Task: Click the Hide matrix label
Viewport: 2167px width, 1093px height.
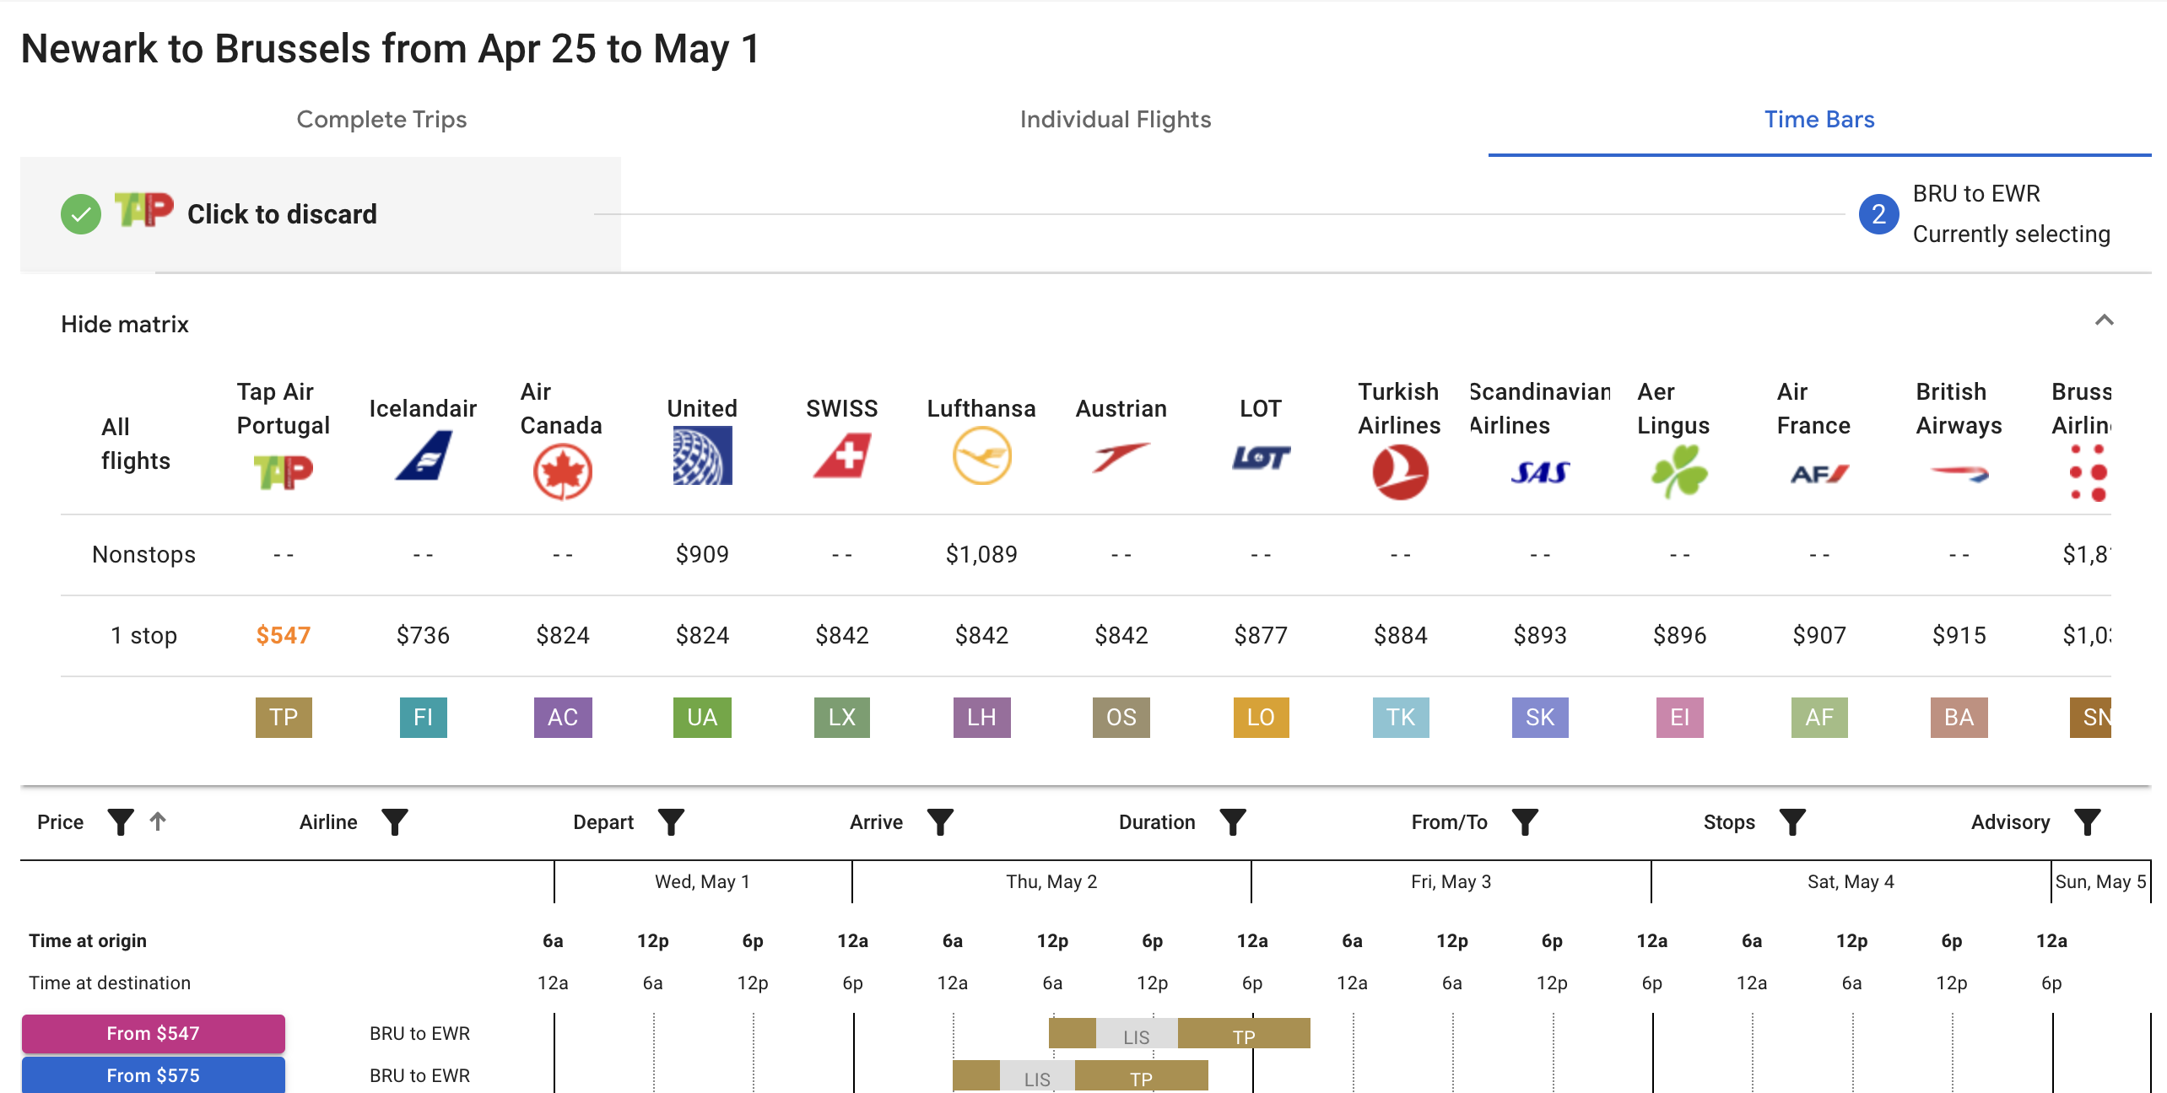Action: point(125,324)
